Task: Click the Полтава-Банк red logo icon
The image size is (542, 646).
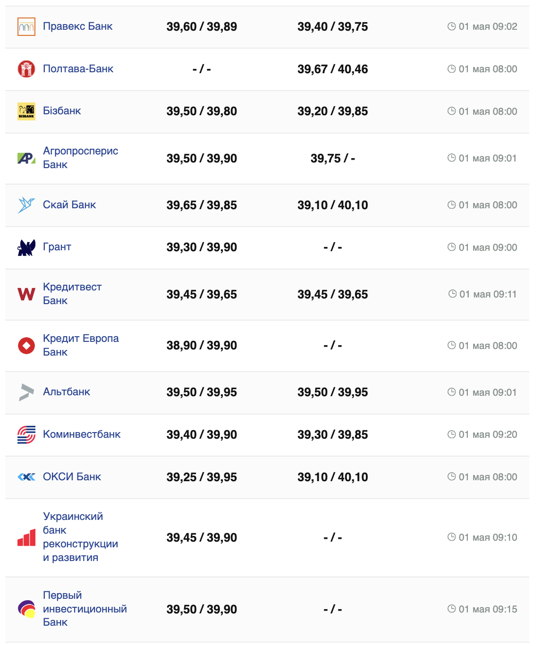Action: coord(26,69)
